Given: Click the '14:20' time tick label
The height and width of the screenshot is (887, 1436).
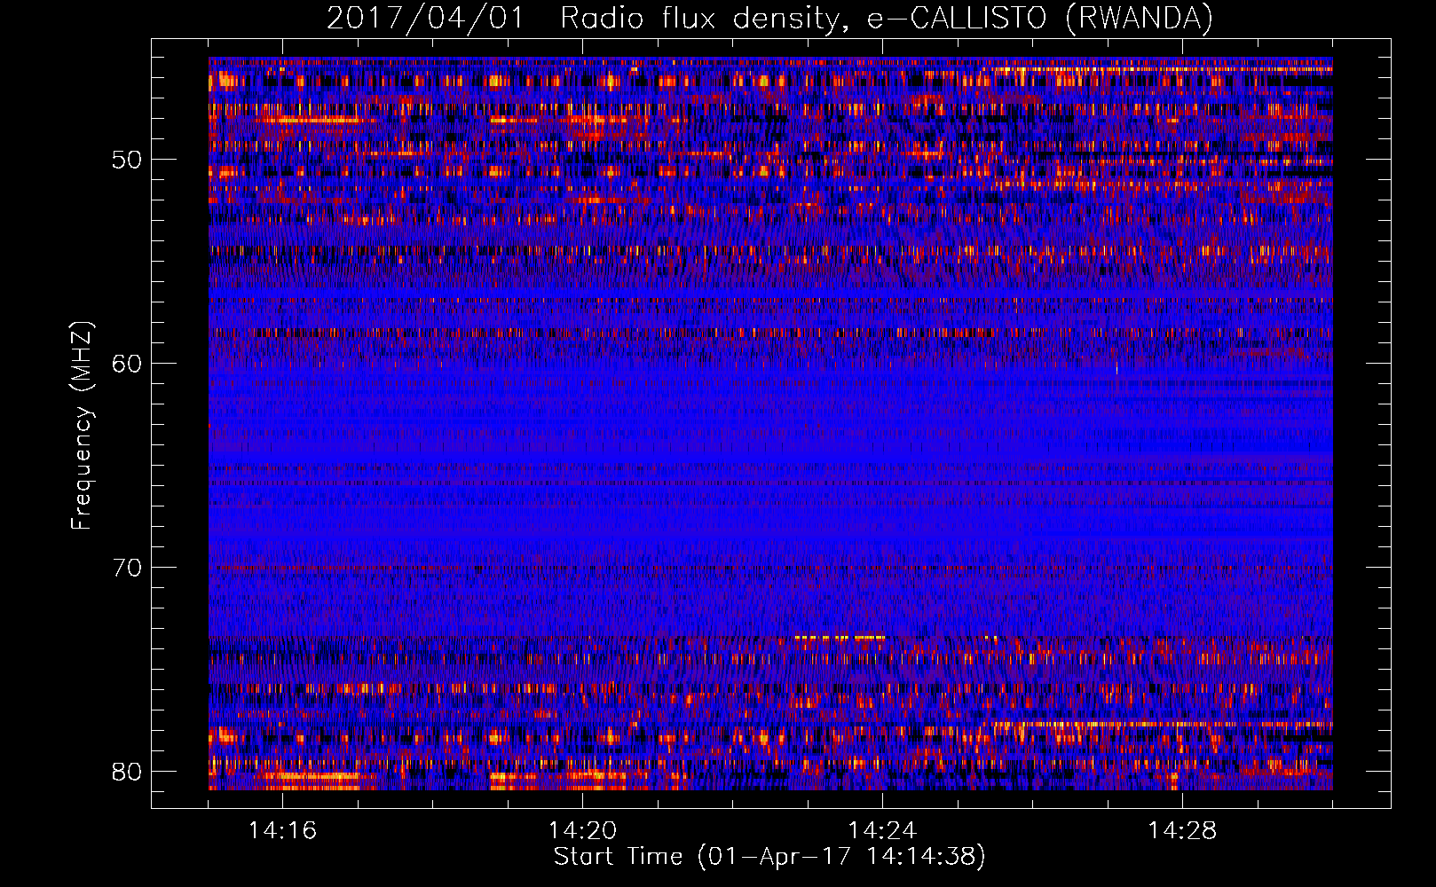Looking at the screenshot, I should click(582, 830).
